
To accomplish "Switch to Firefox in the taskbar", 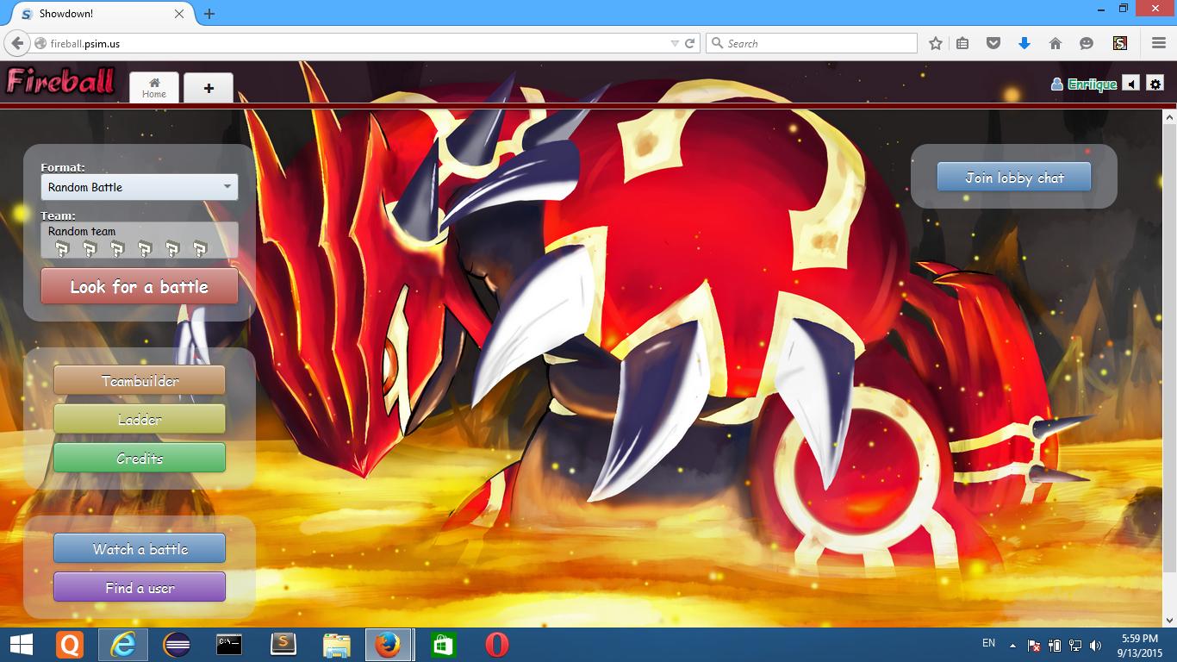I will tap(389, 644).
